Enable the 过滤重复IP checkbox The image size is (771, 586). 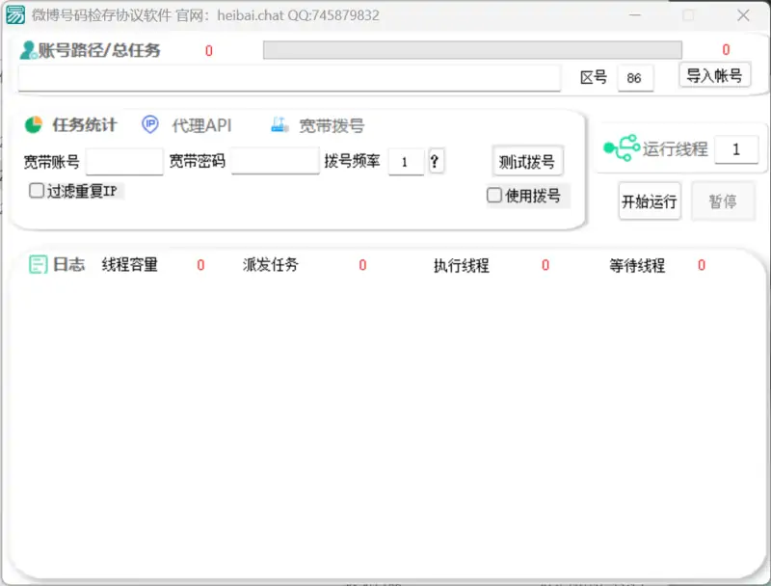[x=37, y=191]
